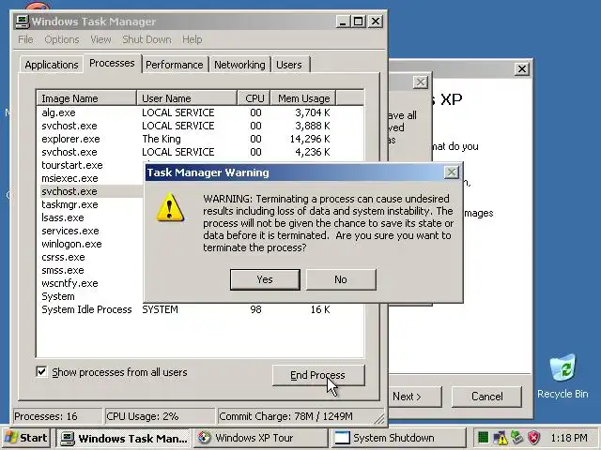Close the Windows XP Tour window
Screen dimensions: 601x450
pyautogui.click(x=522, y=68)
